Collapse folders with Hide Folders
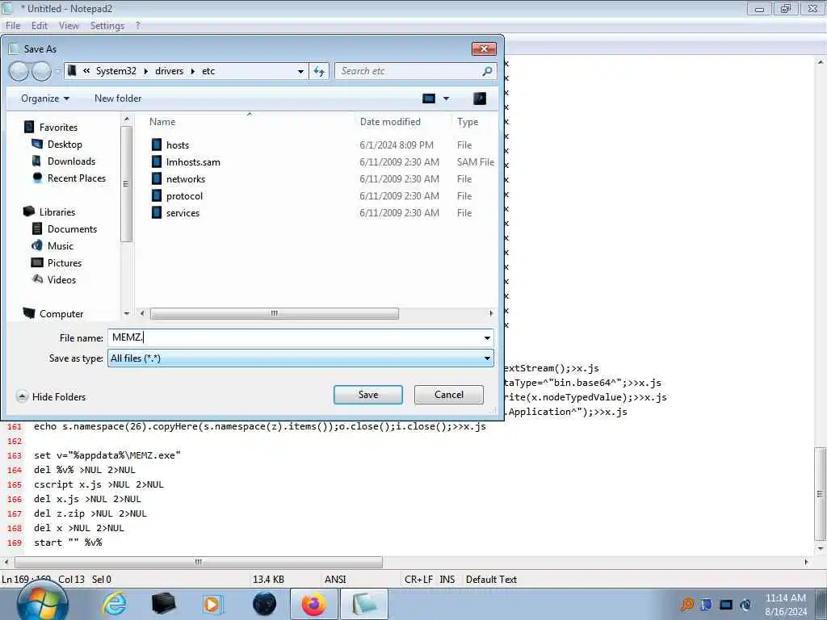 pyautogui.click(x=51, y=396)
